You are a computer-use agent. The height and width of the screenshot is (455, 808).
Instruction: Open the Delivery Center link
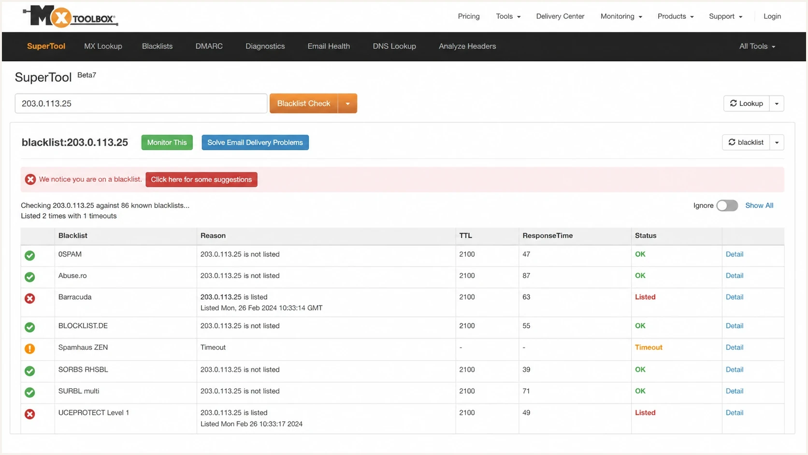[560, 16]
